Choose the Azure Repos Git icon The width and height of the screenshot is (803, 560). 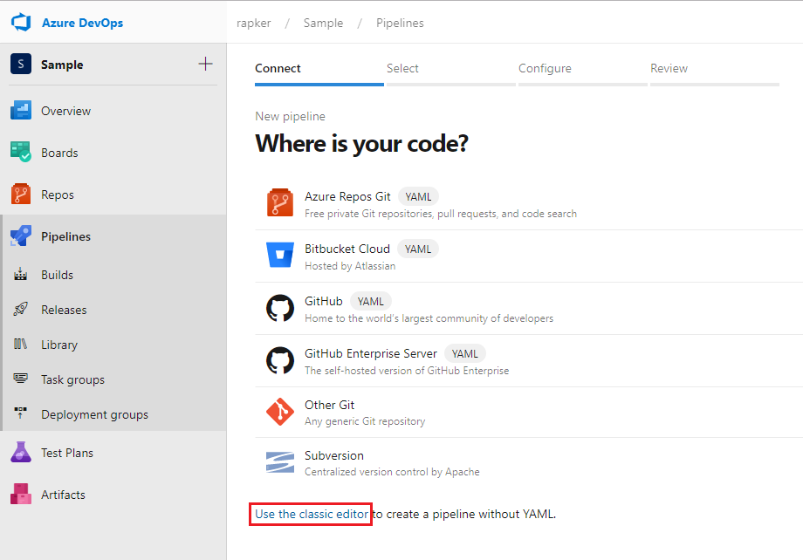pyautogui.click(x=280, y=202)
